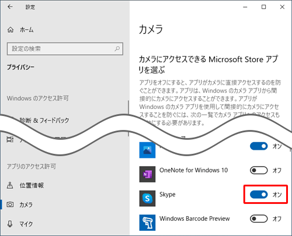Viewport: 292px width, 236px height.
Task: Enable camera for Windows Barcode Preview
Action: (x=259, y=219)
